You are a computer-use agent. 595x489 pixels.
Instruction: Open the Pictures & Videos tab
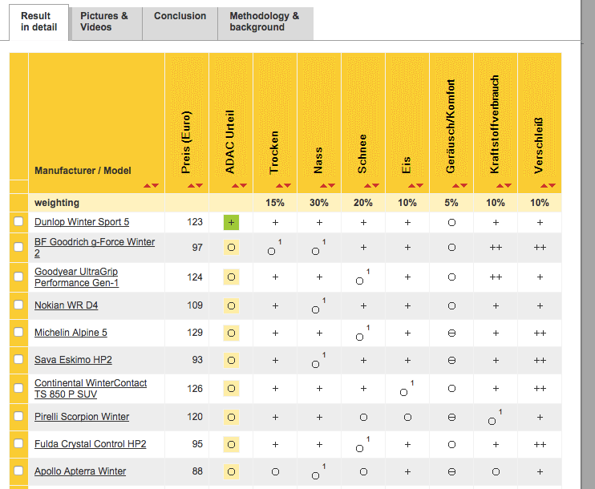106,23
